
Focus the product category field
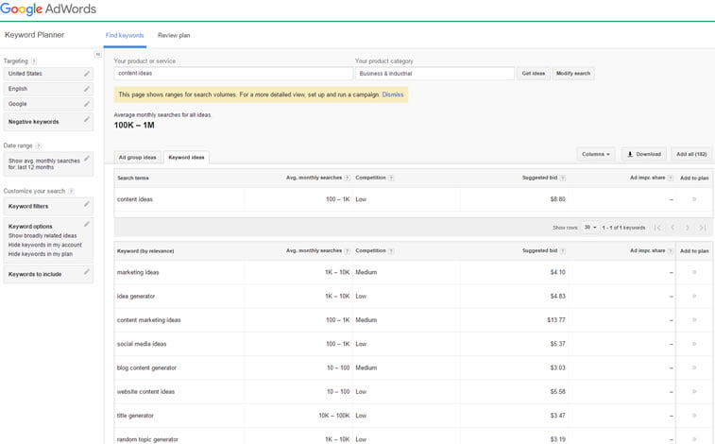coord(434,74)
